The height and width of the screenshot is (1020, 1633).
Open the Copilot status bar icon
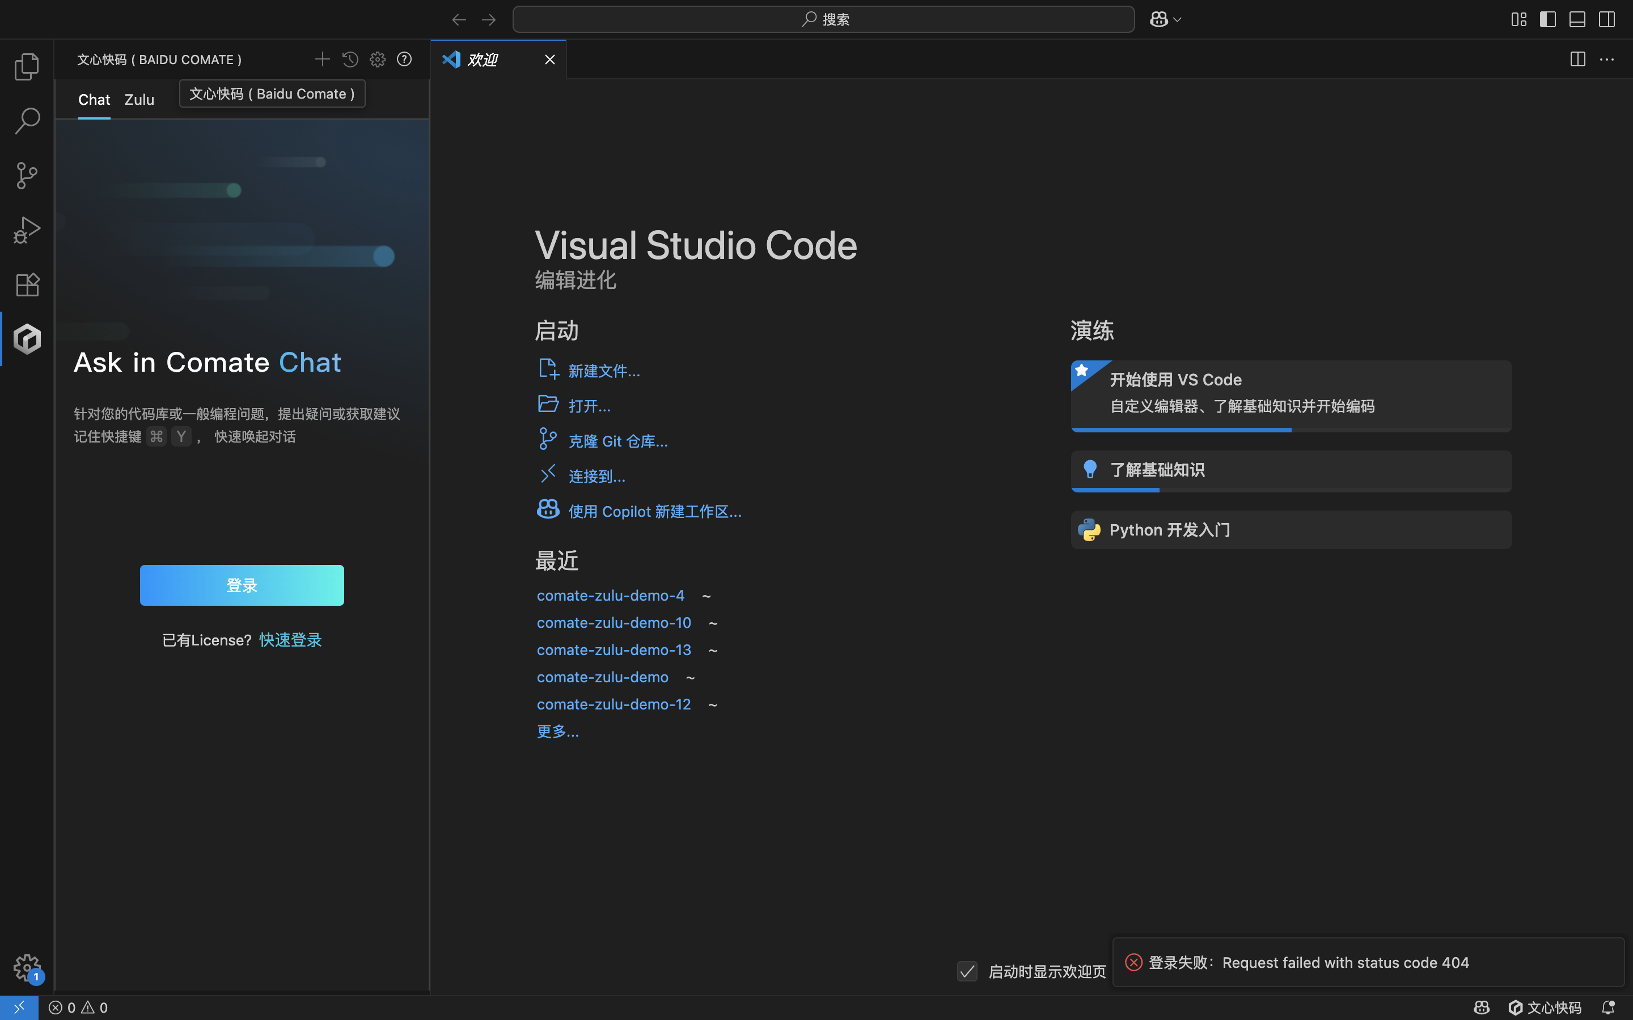[1481, 1007]
